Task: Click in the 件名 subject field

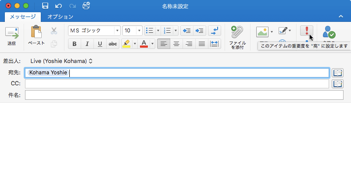Action: (x=184, y=95)
